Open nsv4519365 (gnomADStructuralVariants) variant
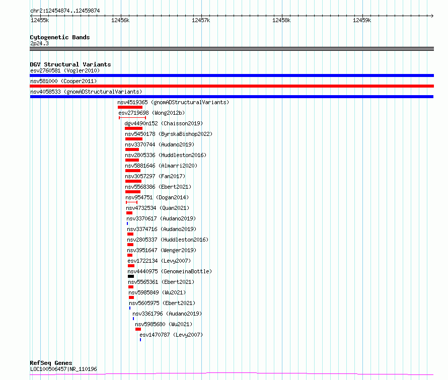The width and height of the screenshot is (448, 380). [x=173, y=102]
